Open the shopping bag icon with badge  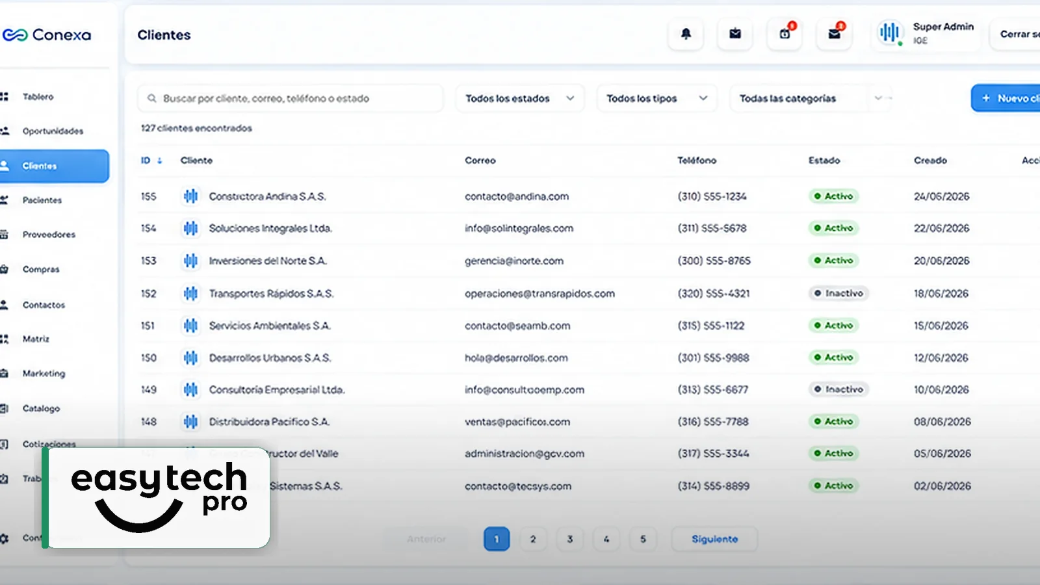[785, 34]
